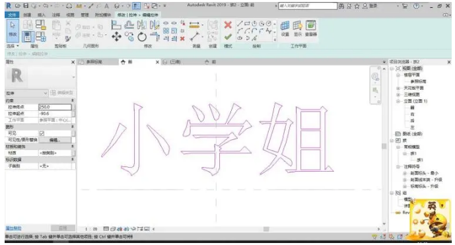455x245 pixels.
Task: Click the Move tool icon
Action: click(116, 37)
